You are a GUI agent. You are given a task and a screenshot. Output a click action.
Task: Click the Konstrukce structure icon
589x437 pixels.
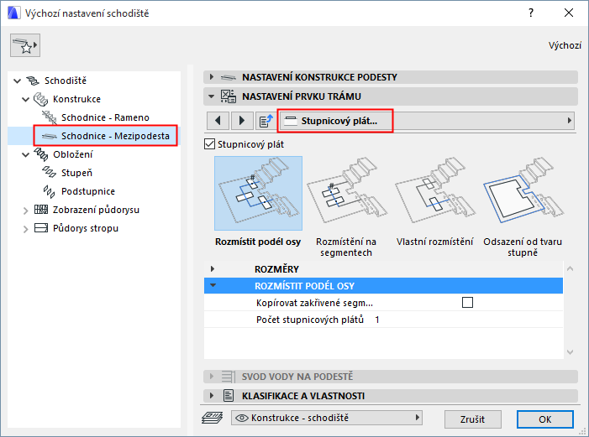coord(40,99)
